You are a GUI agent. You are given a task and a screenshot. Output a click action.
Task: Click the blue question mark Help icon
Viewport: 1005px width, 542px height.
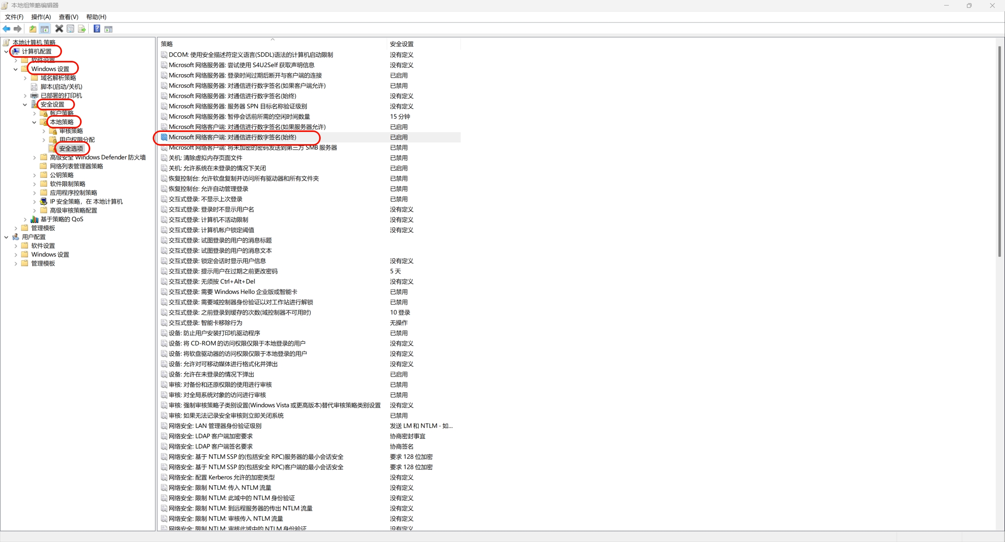pyautogui.click(x=97, y=29)
